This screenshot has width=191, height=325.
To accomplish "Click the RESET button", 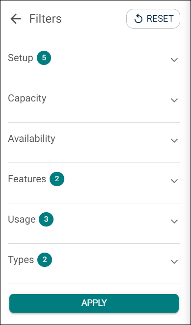I will tap(153, 19).
